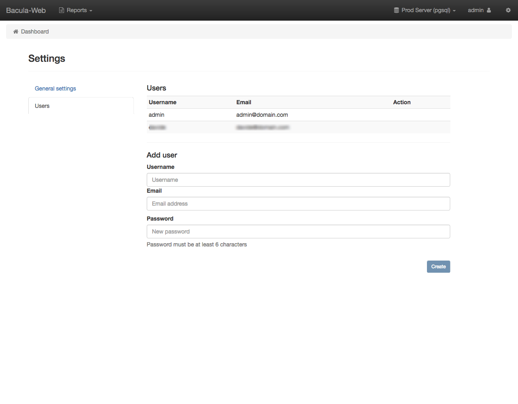The width and height of the screenshot is (518, 404).
Task: Open settings via the gear icon
Action: (x=508, y=10)
